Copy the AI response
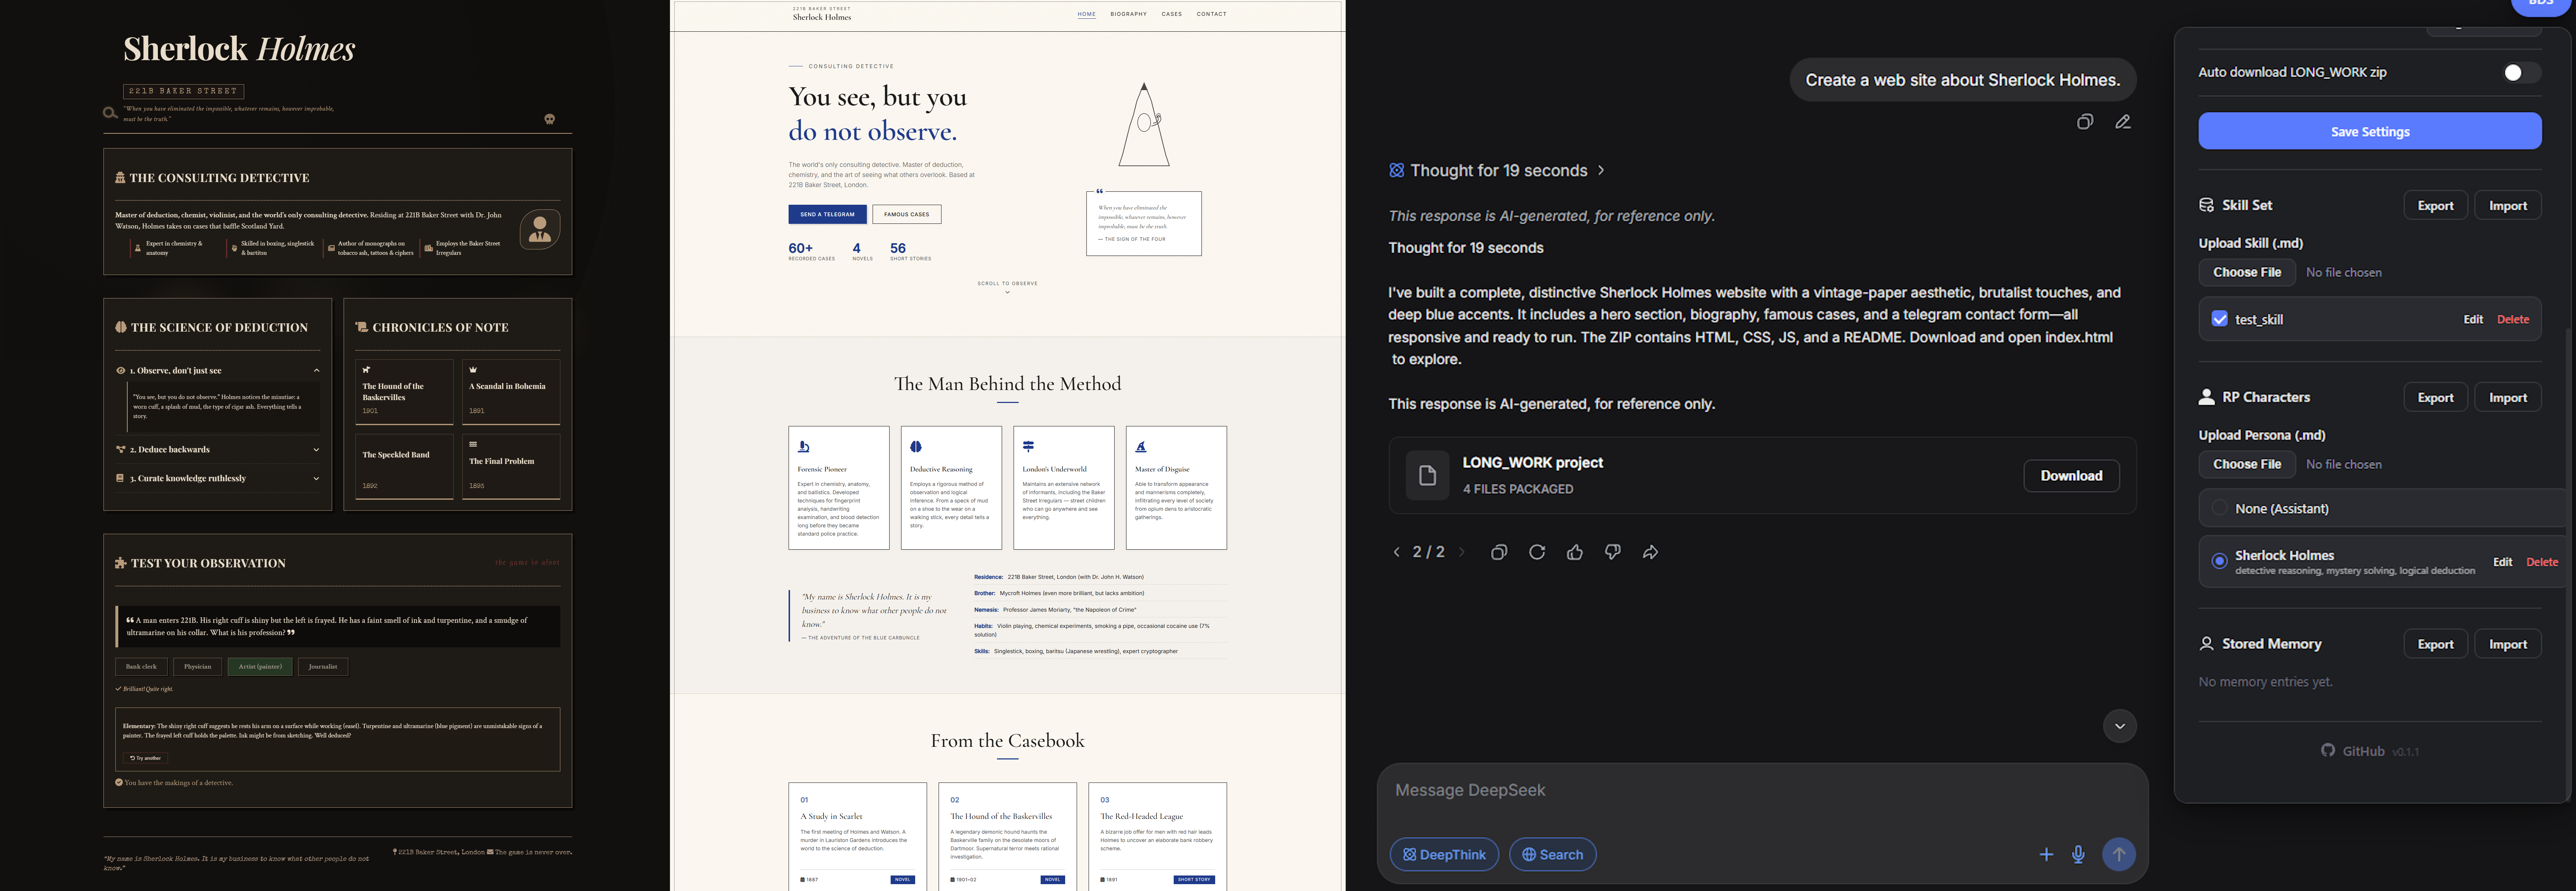The width and height of the screenshot is (2576, 891). (x=1499, y=552)
